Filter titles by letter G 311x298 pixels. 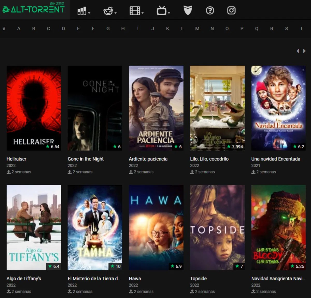pos(108,29)
